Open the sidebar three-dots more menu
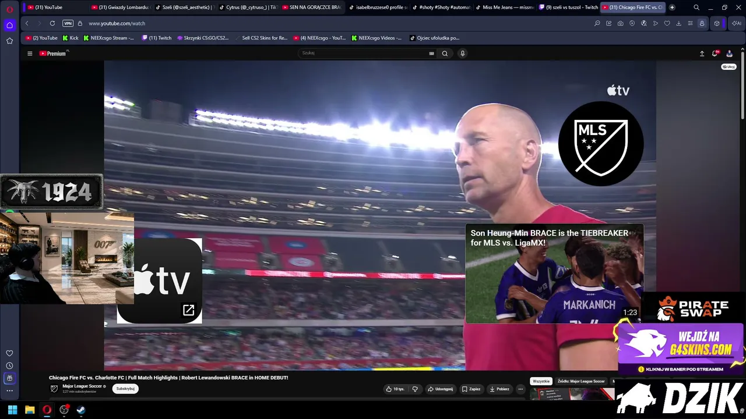Image resolution: width=746 pixels, height=419 pixels. (9, 390)
